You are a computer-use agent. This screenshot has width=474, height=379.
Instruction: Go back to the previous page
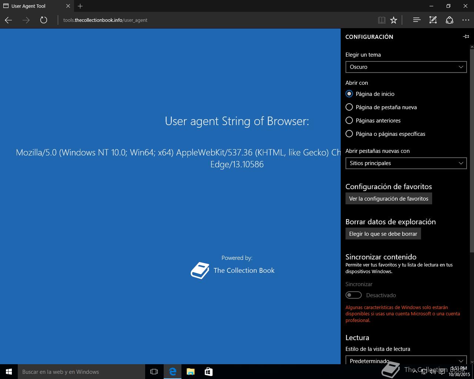[8, 20]
